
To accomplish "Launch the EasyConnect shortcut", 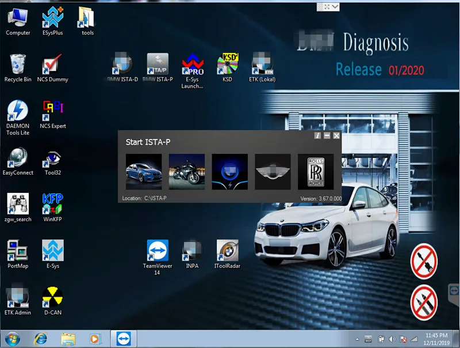I will pyautogui.click(x=18, y=161).
